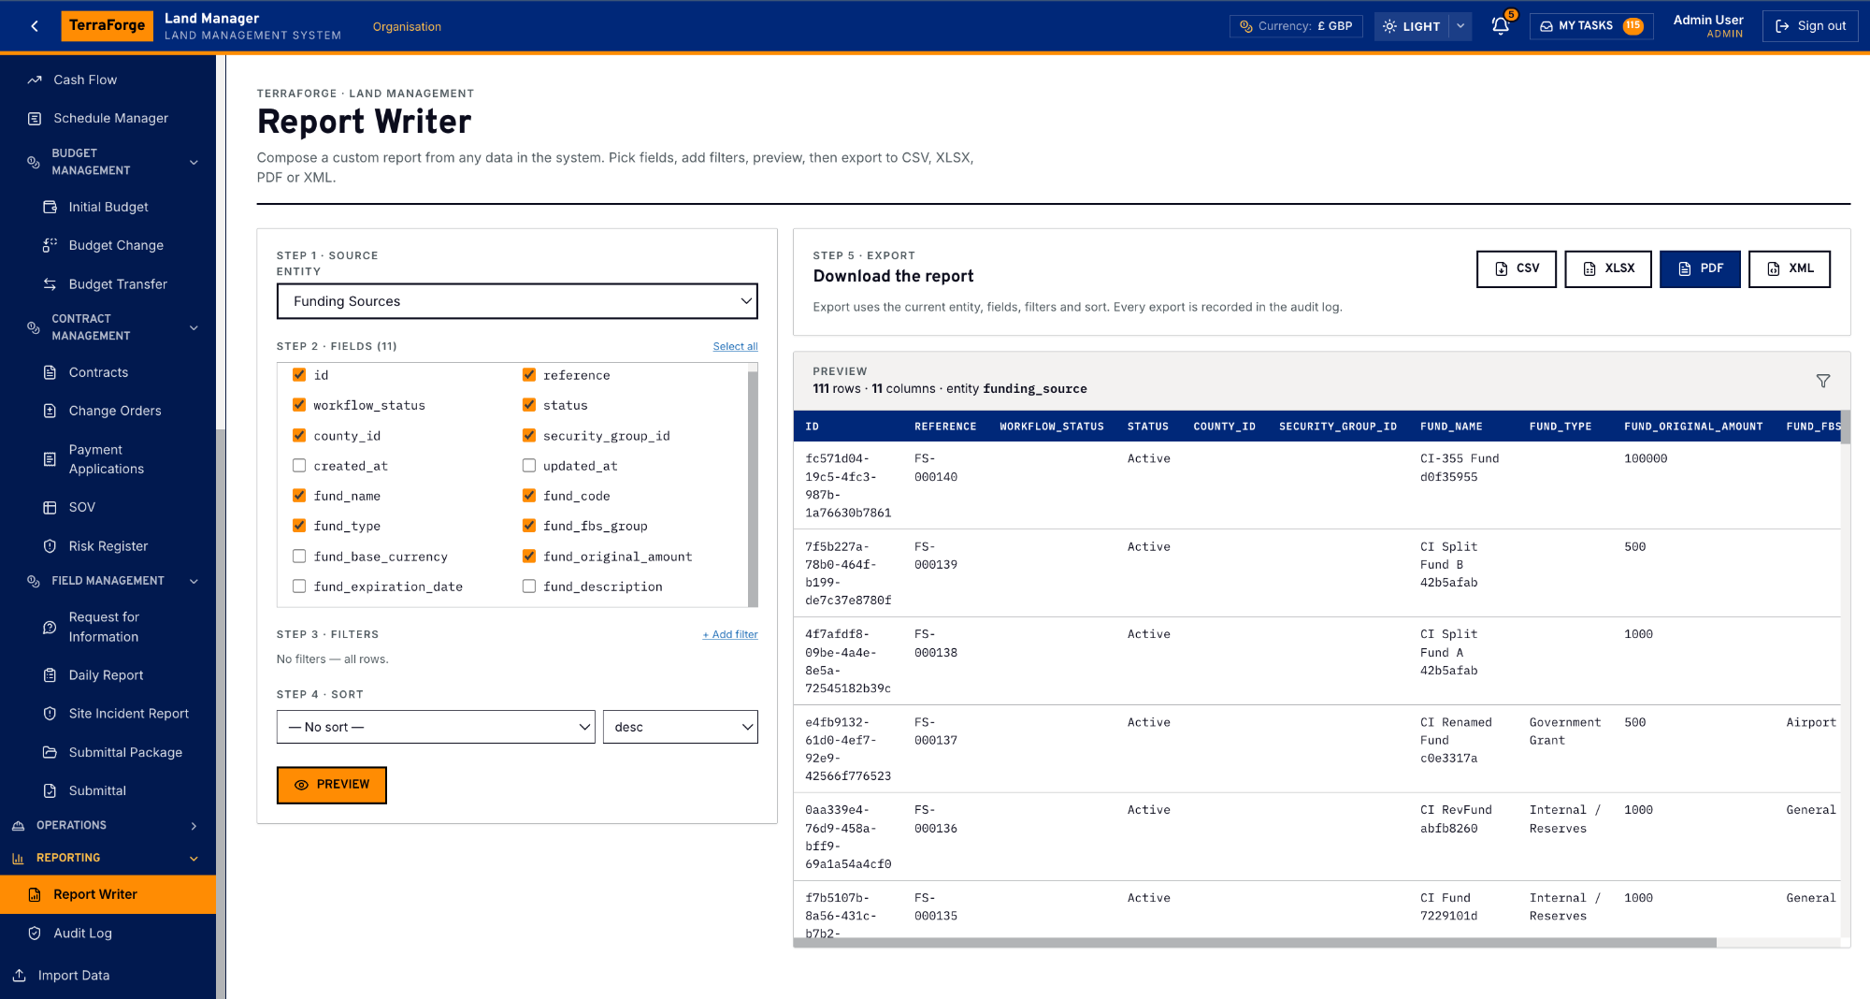Open the No sort field dropdown
This screenshot has height=999, width=1870.
436,727
